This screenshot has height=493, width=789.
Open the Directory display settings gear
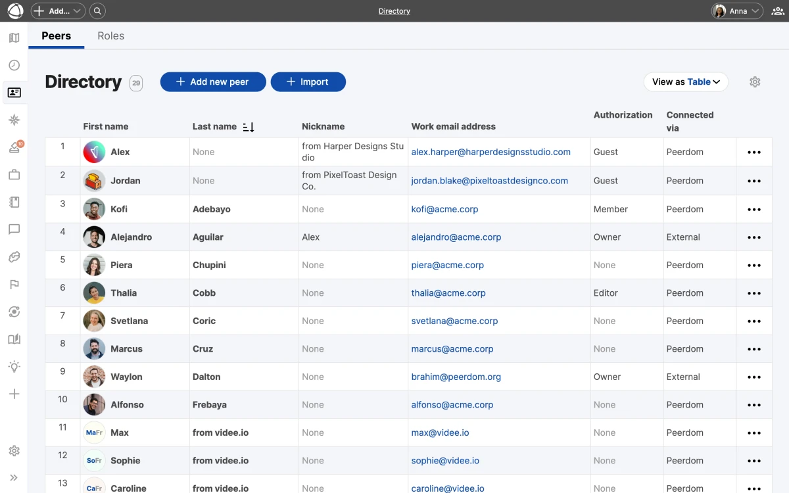click(x=755, y=82)
